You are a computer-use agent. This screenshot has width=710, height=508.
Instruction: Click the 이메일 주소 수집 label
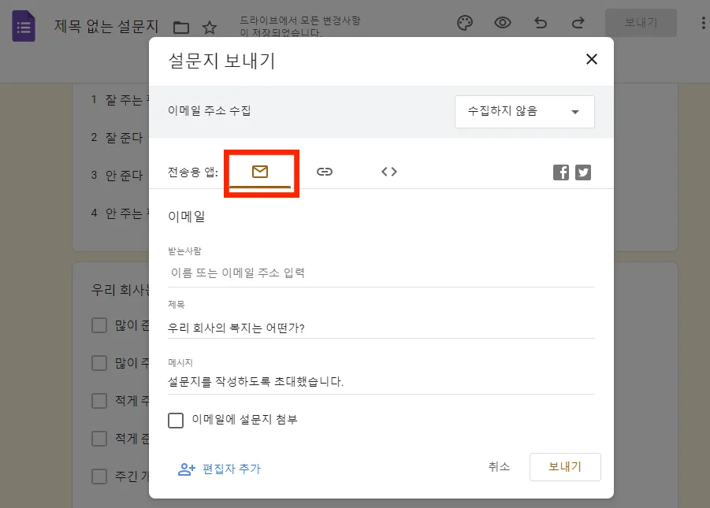209,110
